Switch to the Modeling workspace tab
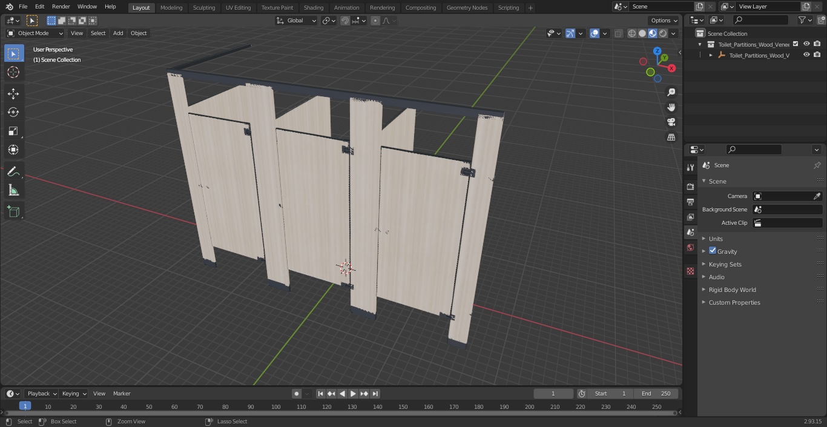The width and height of the screenshot is (827, 427). (171, 8)
